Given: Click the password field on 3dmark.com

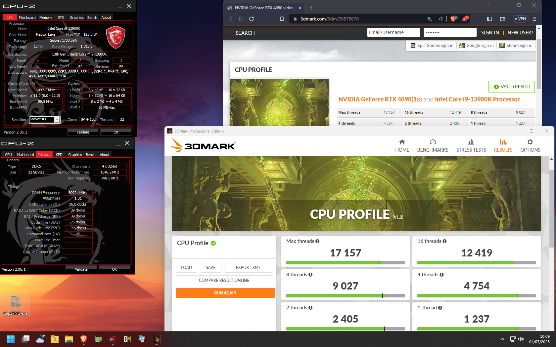Looking at the screenshot, I should click(x=450, y=32).
